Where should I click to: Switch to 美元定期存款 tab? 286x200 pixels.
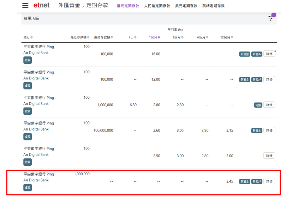pos(186,6)
